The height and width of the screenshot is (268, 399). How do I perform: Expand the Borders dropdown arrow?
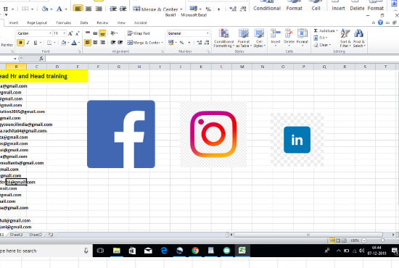tap(54, 43)
